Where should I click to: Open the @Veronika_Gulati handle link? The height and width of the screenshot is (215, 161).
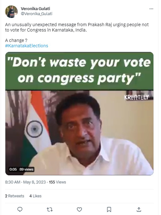pos(37,14)
